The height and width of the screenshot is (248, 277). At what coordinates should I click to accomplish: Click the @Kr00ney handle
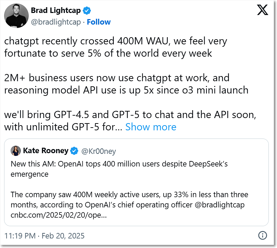pyautogui.click(x=99, y=151)
